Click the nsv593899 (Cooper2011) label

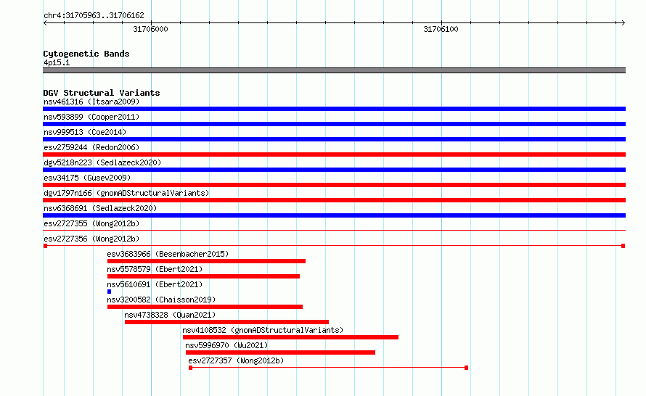(91, 117)
